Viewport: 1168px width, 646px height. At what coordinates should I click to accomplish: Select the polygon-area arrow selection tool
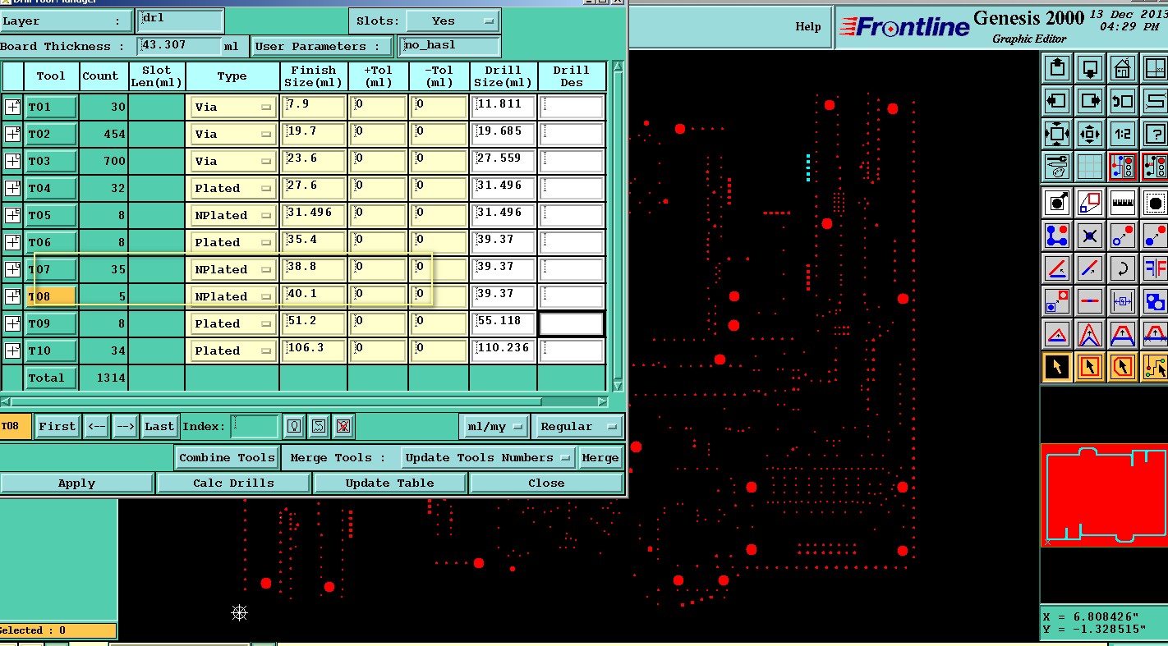point(1122,366)
